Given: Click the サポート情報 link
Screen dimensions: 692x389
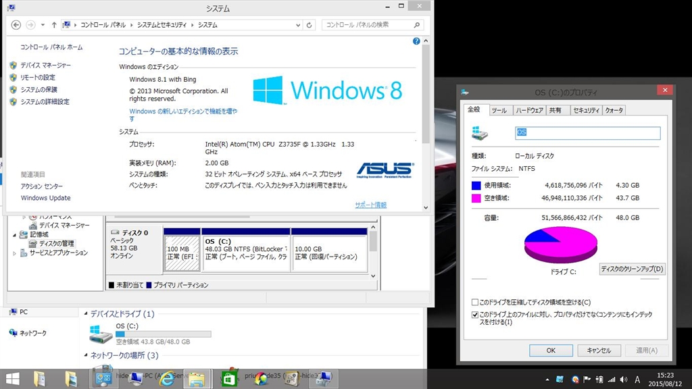Looking at the screenshot, I should tap(371, 205).
